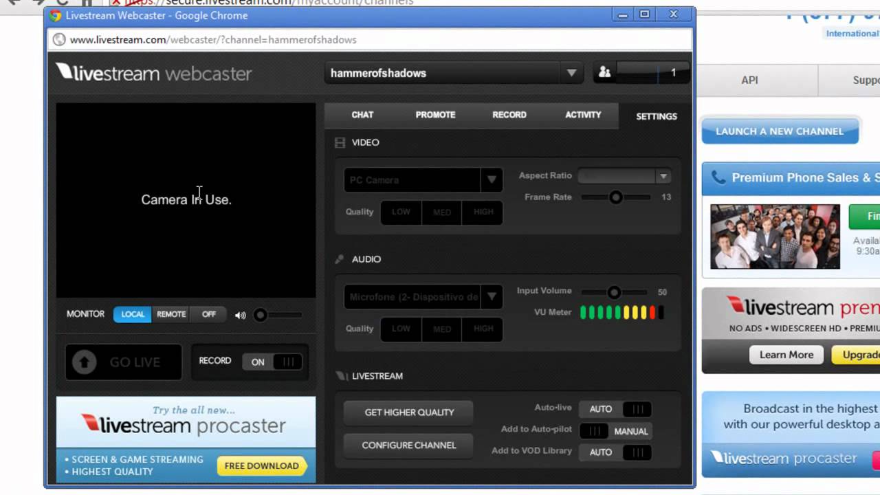Click the phone icon in Premium Phone Sales banner
Screen dimensions: 880x495
(x=718, y=178)
